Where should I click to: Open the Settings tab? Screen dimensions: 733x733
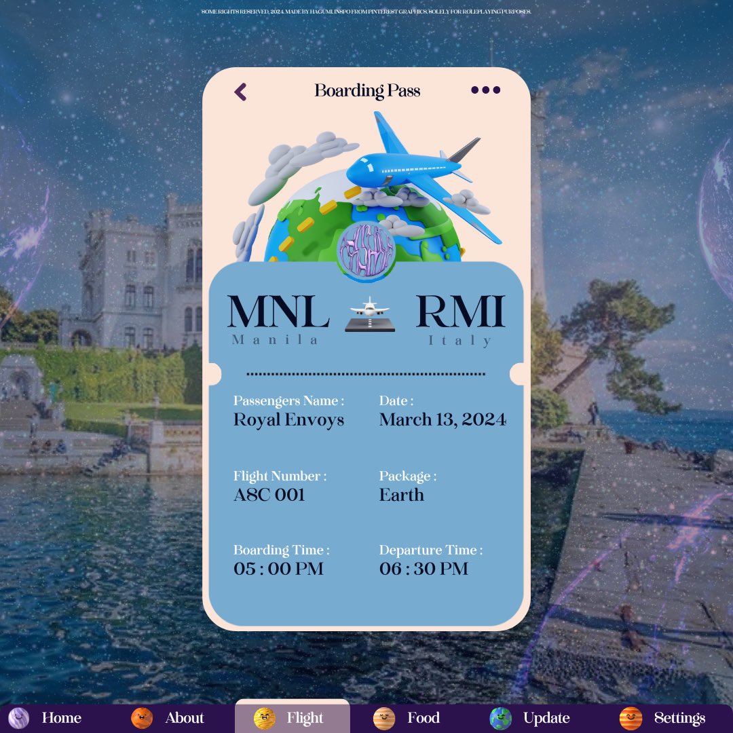pos(664,717)
